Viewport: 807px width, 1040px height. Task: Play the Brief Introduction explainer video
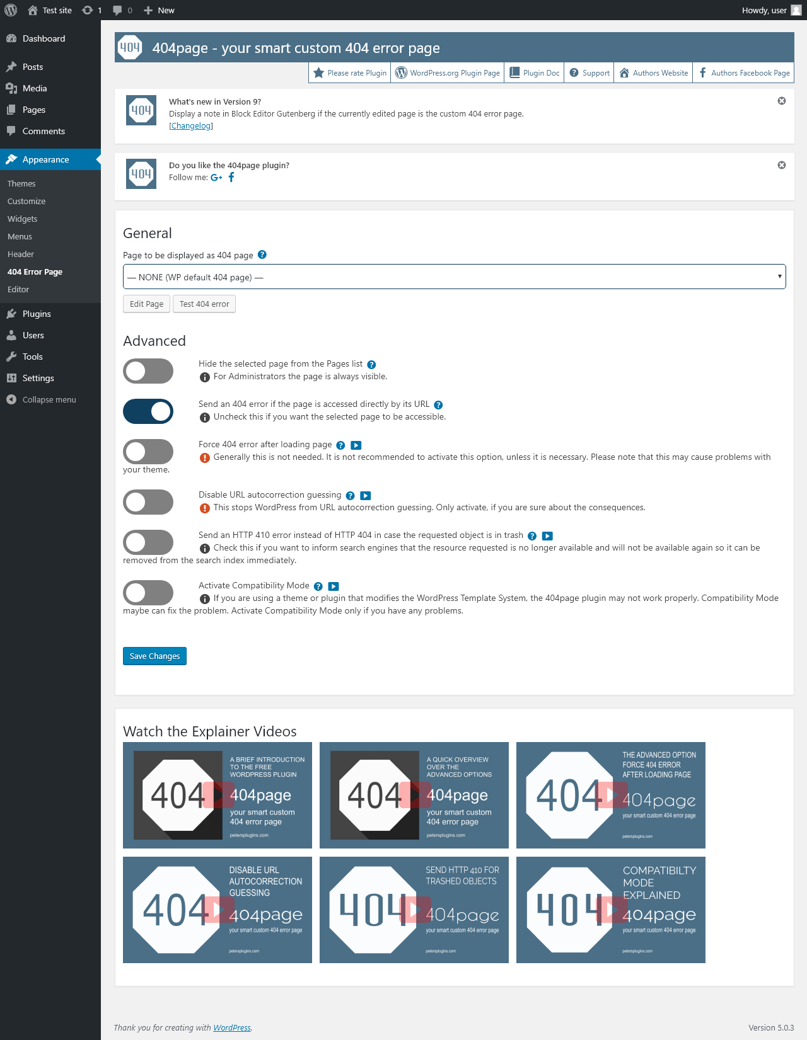(x=218, y=795)
